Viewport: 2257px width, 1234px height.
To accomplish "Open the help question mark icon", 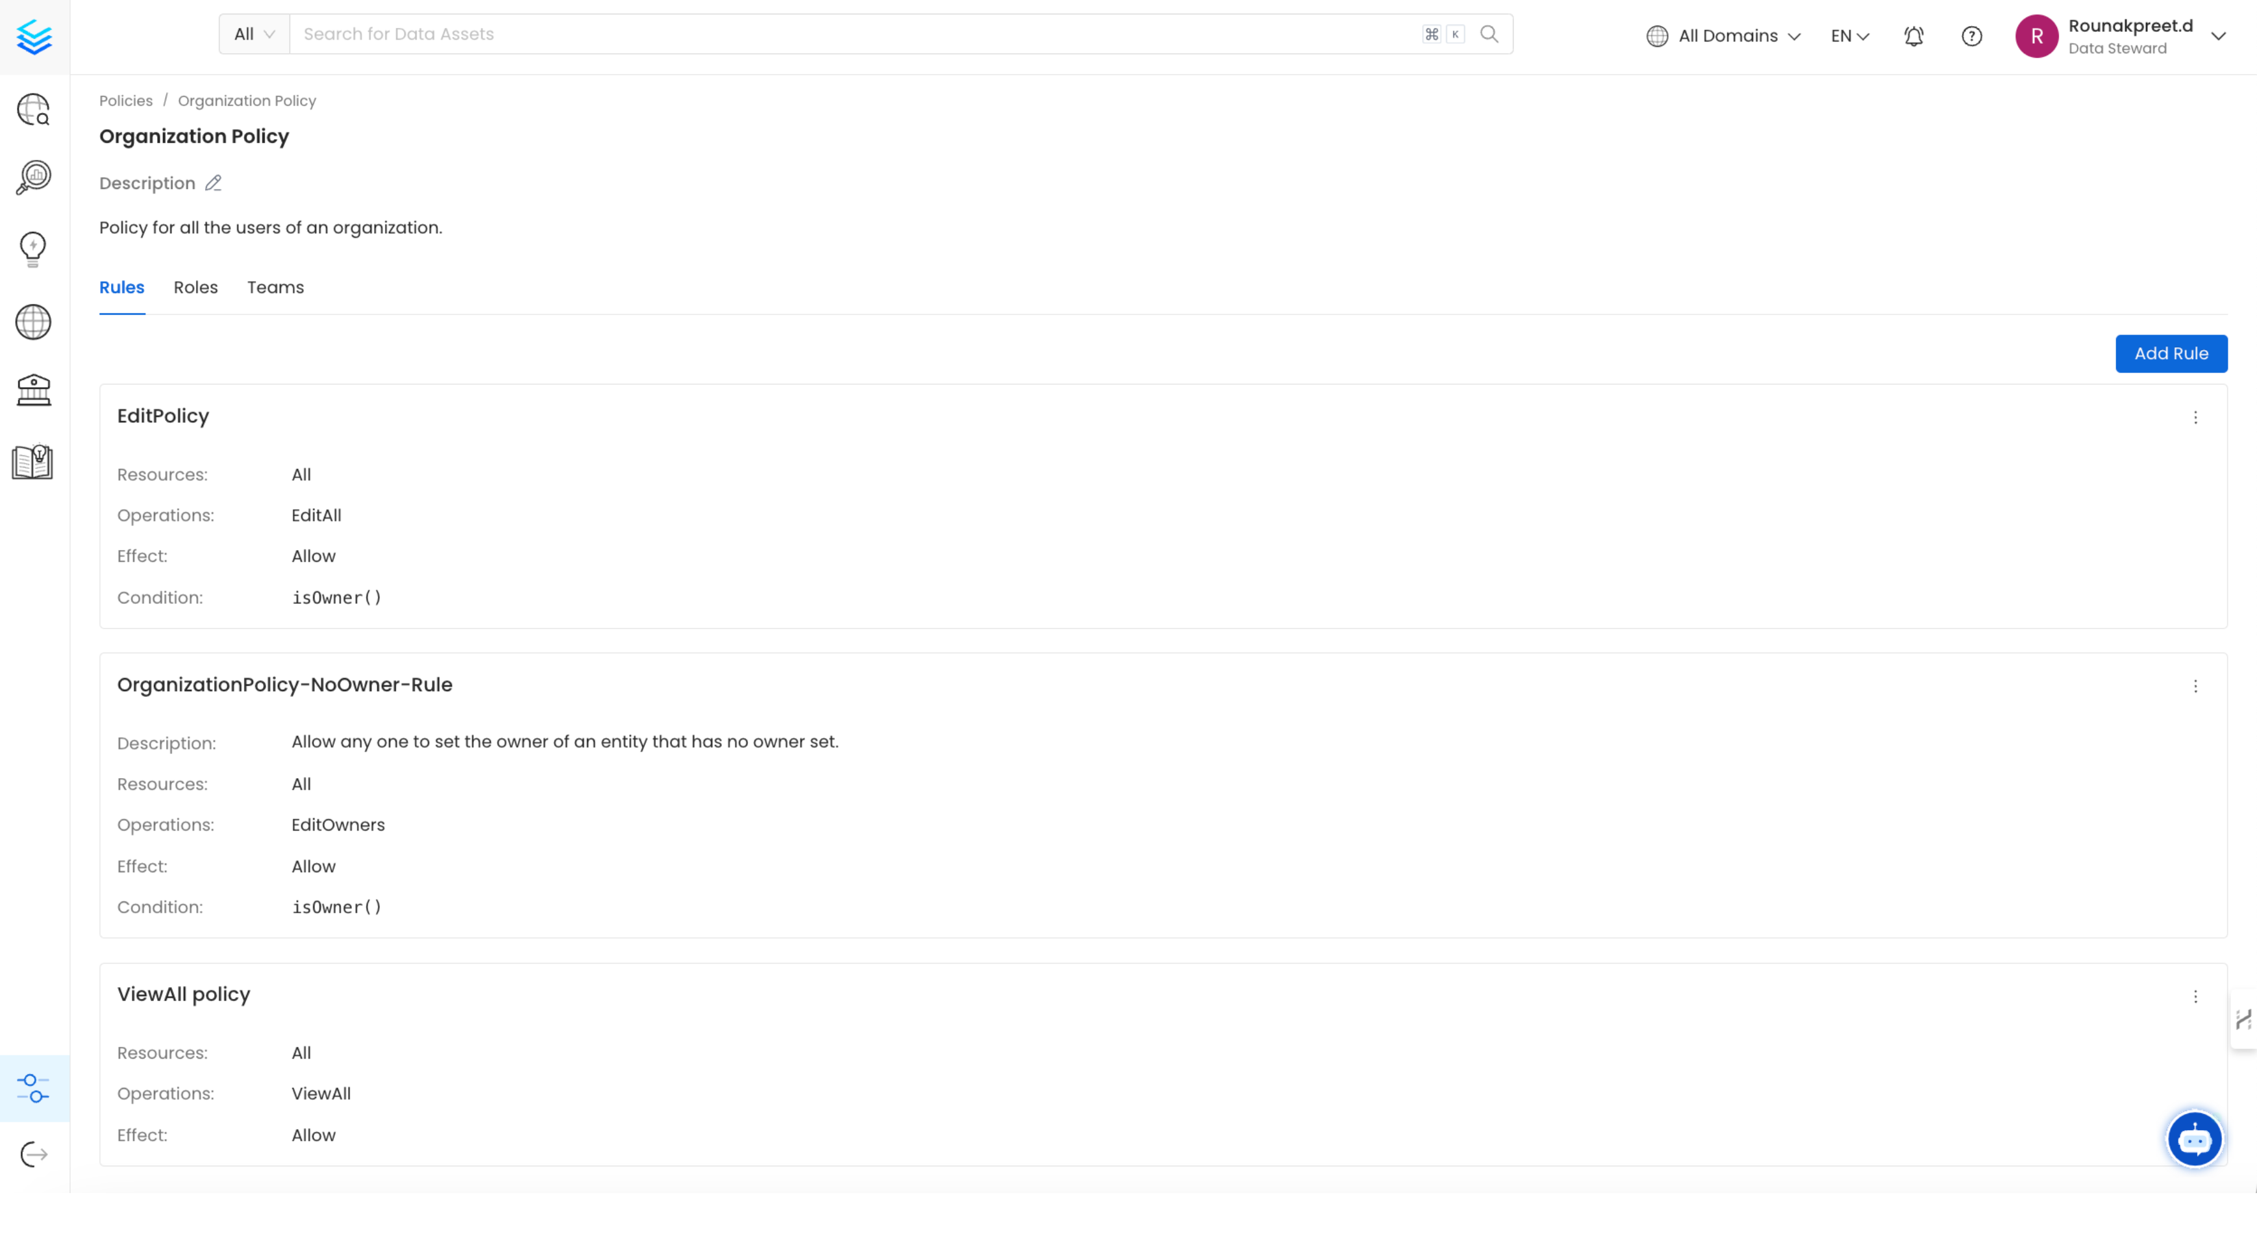I will (x=1971, y=36).
